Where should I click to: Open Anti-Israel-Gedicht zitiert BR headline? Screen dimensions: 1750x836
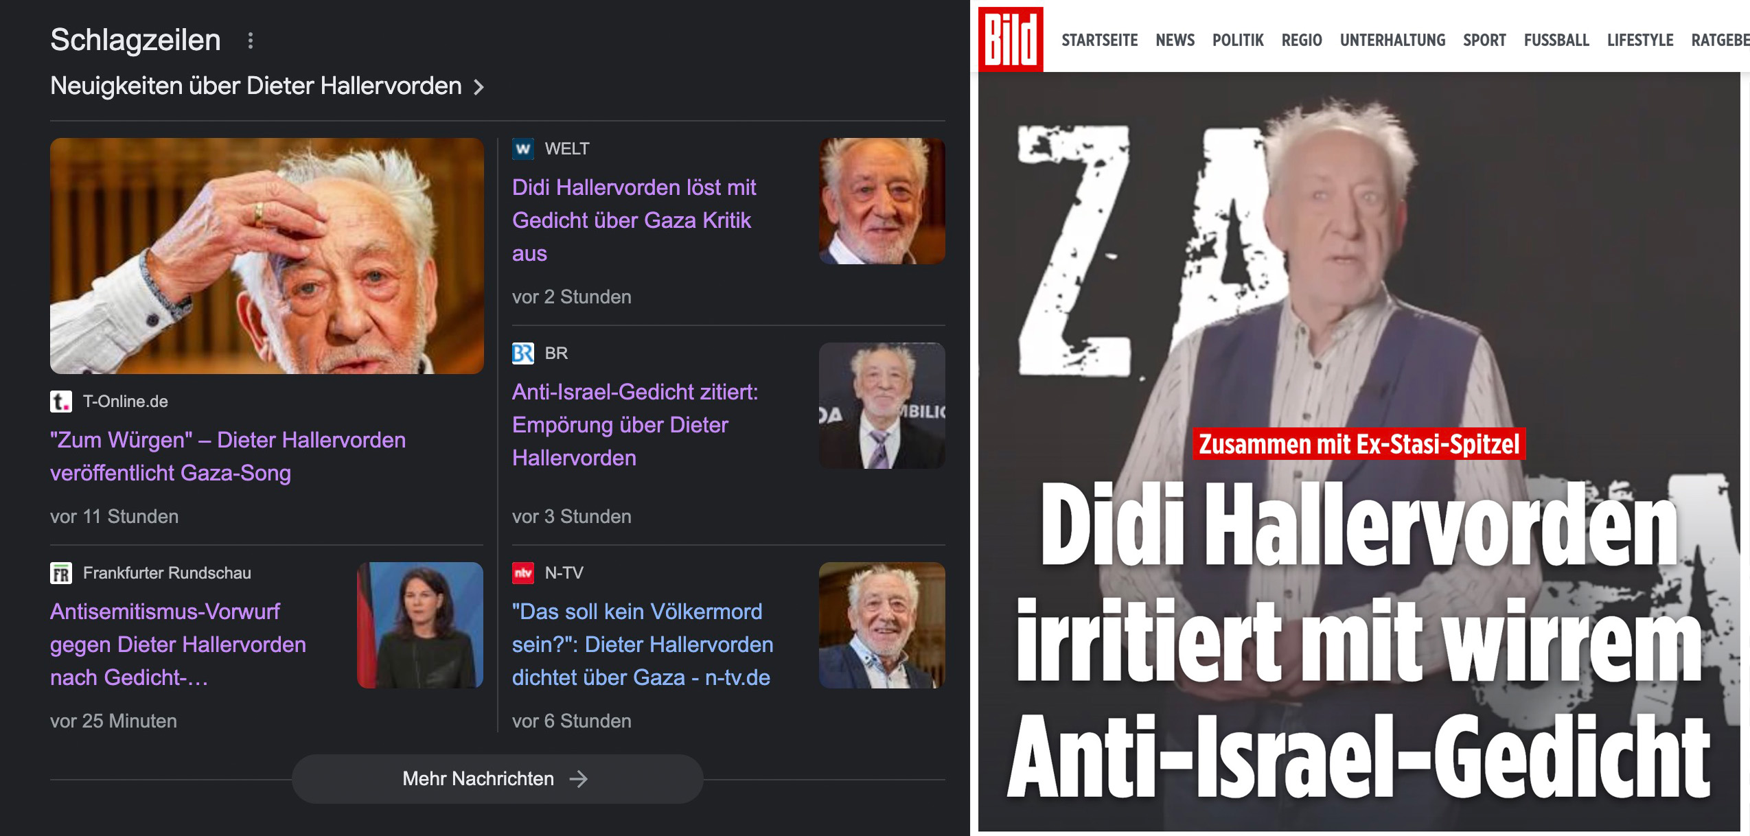pyautogui.click(x=635, y=425)
